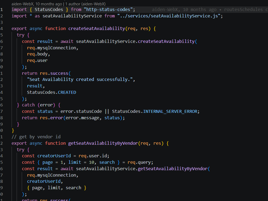Image resolution: width=268 pixels, height=201 pixels.
Task: Click the res.success call after createSeatAvailability result
Action: [54, 73]
